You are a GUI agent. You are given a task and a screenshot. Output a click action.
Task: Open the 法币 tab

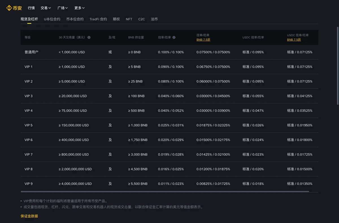[154, 19]
